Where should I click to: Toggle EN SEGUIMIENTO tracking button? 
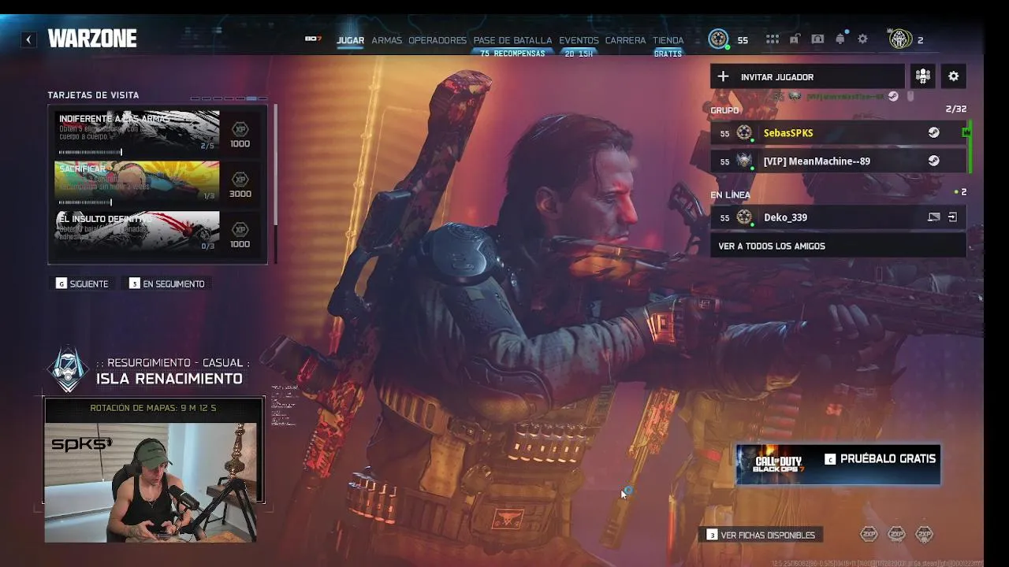click(166, 283)
